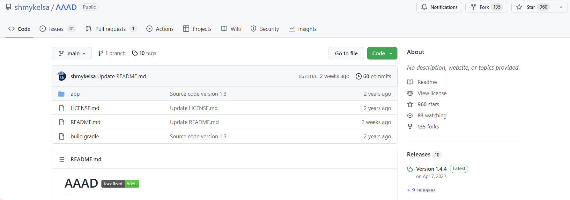Click the branch icon showing 1 branch
The height and width of the screenshot is (200, 570).
[x=101, y=53]
